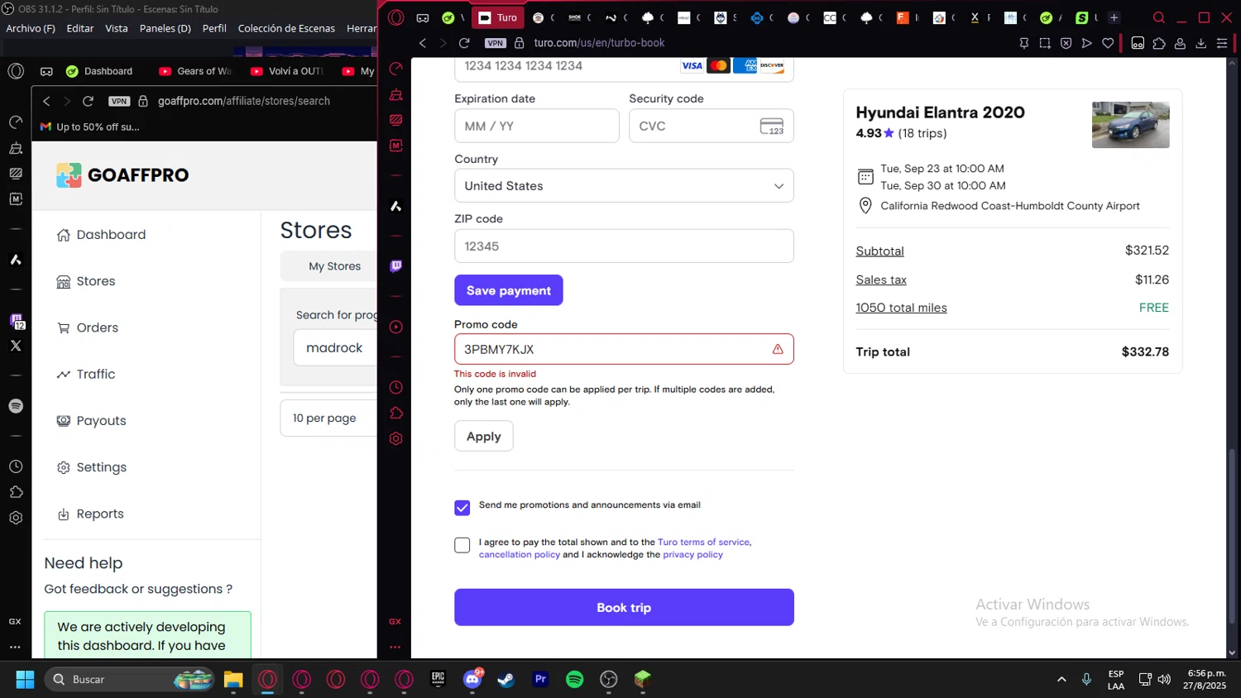This screenshot has width=1241, height=698.
Task: Open GX Cleaner broom in left sidebar
Action: (16, 148)
